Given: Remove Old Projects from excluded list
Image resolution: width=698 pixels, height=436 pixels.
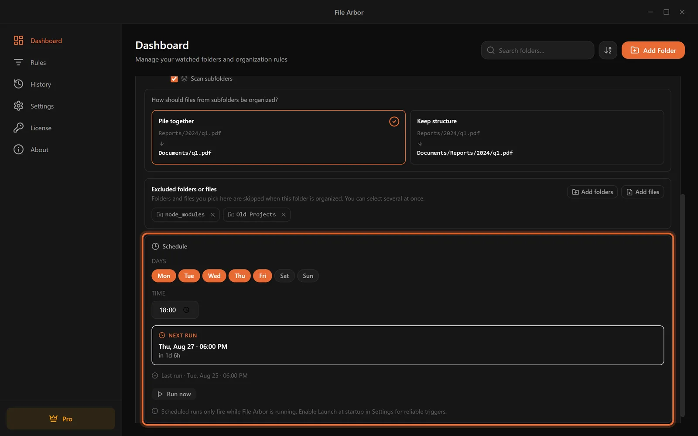Looking at the screenshot, I should coord(284,215).
